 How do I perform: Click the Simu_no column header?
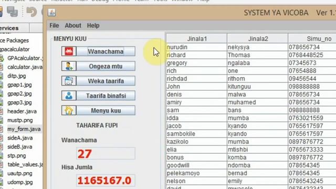pos(312,39)
